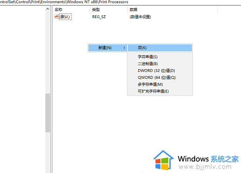Click the tree pane vertical scrollbar thumb
The height and width of the screenshot is (173, 241).
[48, 113]
